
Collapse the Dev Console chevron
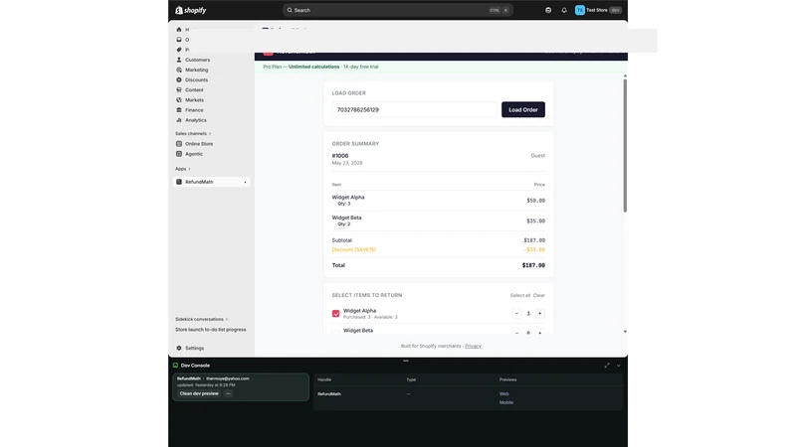pyautogui.click(x=618, y=366)
